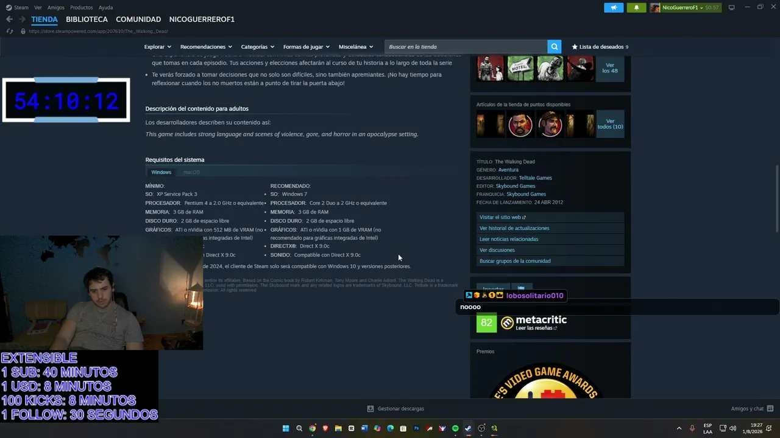Open Microsoft Word from the taskbar
Screen dimensions: 780x438
(x=364, y=428)
